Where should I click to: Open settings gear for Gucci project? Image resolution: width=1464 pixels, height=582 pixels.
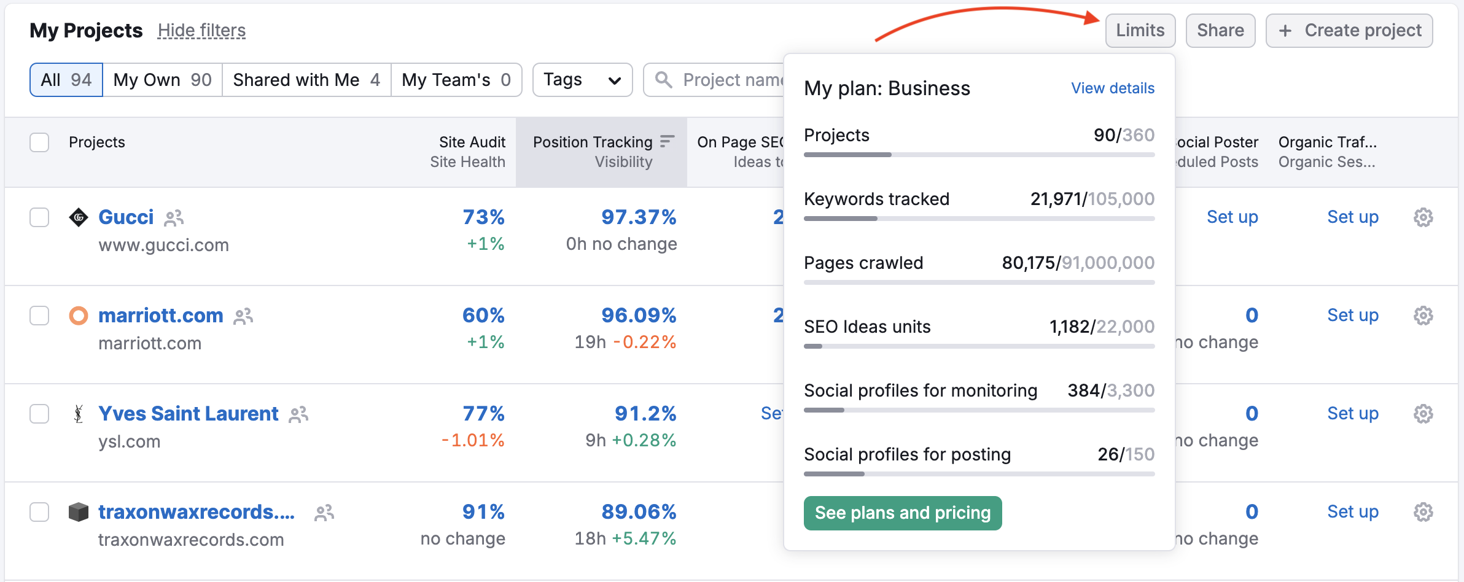(1423, 217)
